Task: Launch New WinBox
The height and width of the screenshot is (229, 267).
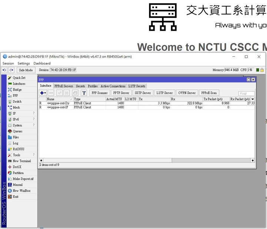Action: 22,191
